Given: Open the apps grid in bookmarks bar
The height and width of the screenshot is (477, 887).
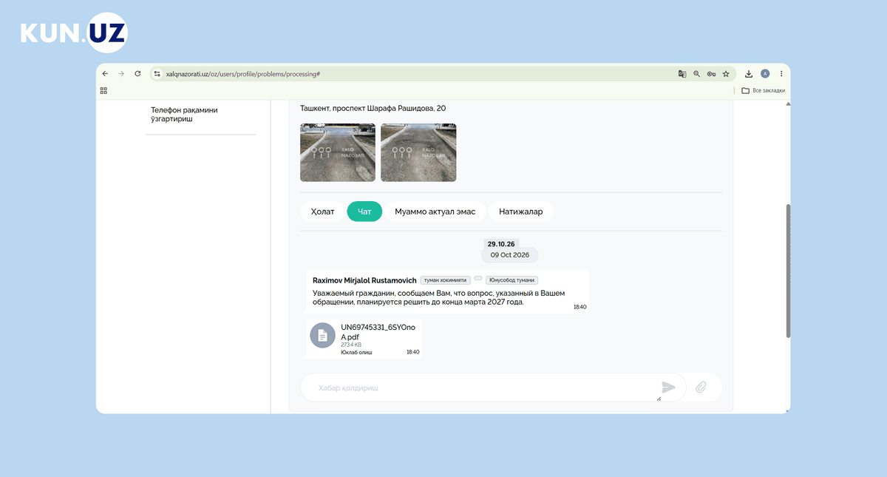Looking at the screenshot, I should click(x=103, y=91).
